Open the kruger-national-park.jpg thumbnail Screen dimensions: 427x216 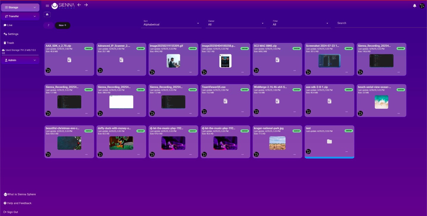pyautogui.click(x=277, y=143)
